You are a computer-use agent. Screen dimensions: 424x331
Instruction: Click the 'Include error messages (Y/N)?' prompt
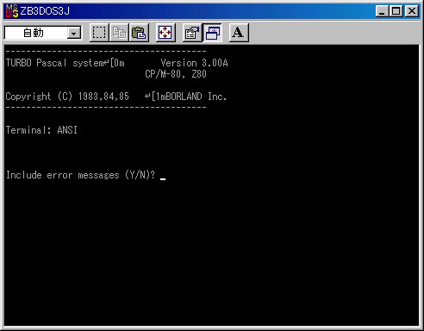(x=80, y=175)
